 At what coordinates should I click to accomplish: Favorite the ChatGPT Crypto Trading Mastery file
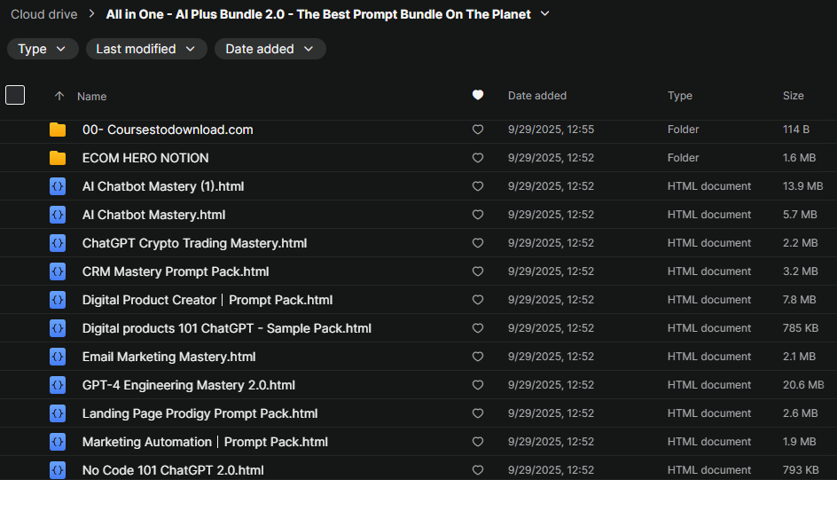coord(478,243)
